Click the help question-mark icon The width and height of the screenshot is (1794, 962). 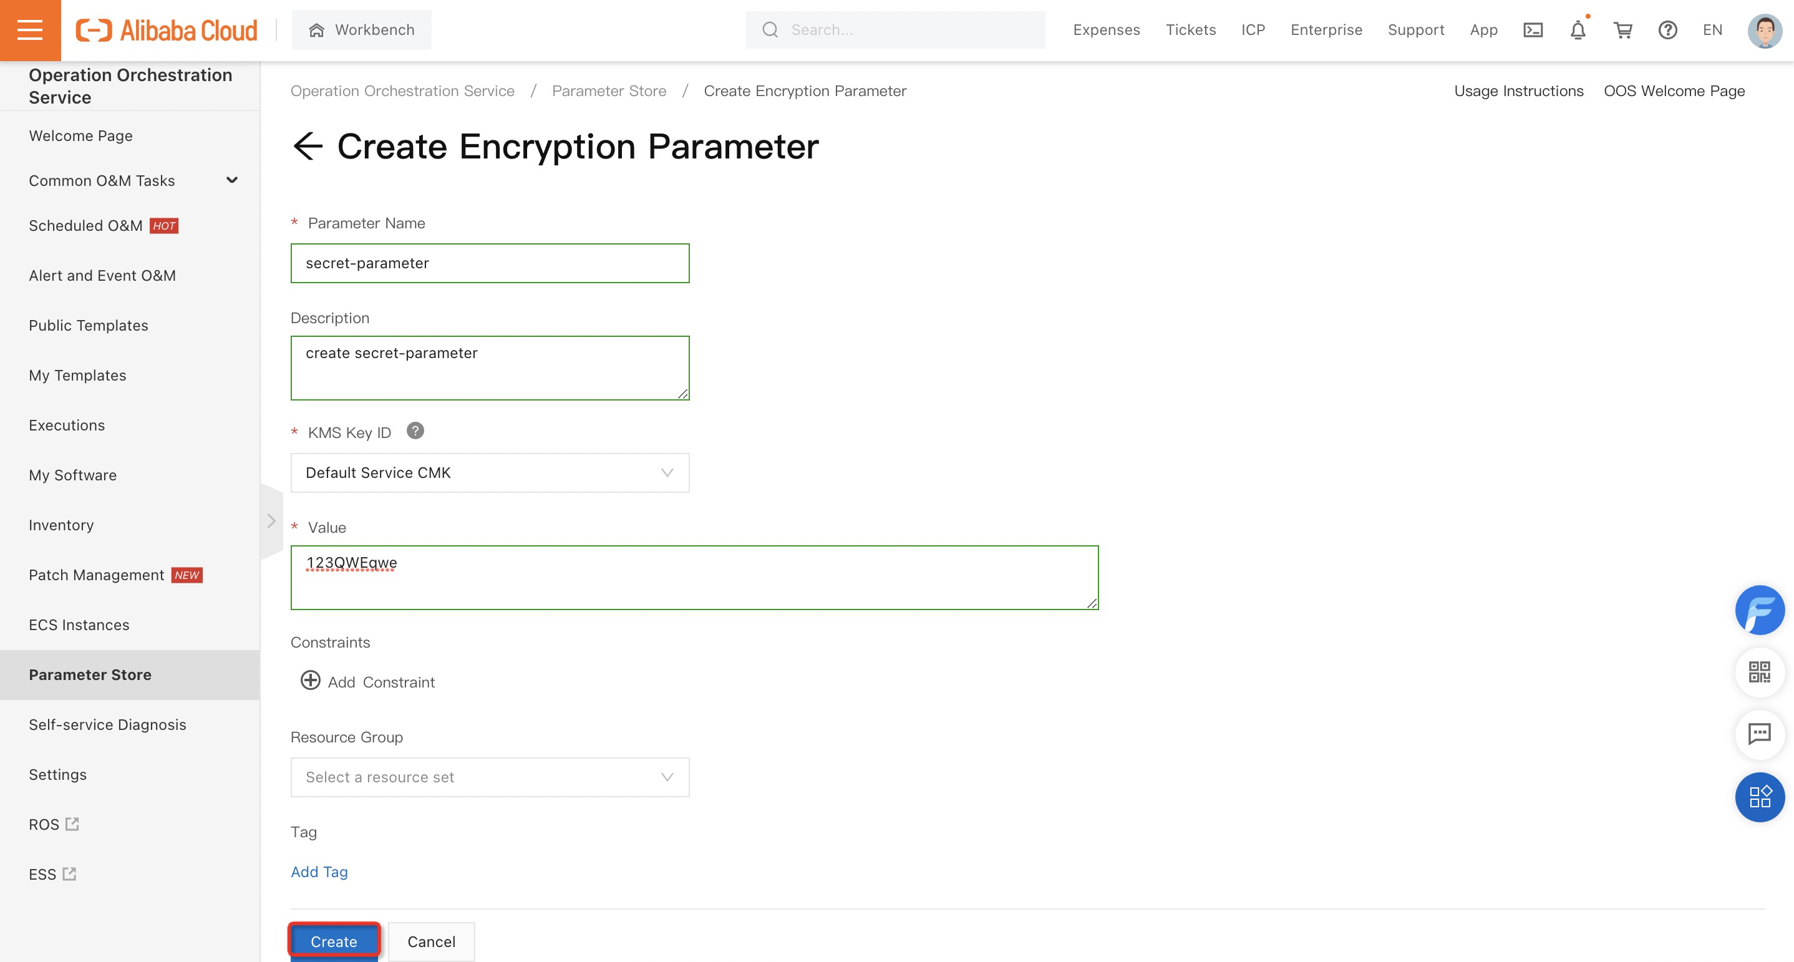pyautogui.click(x=1668, y=30)
